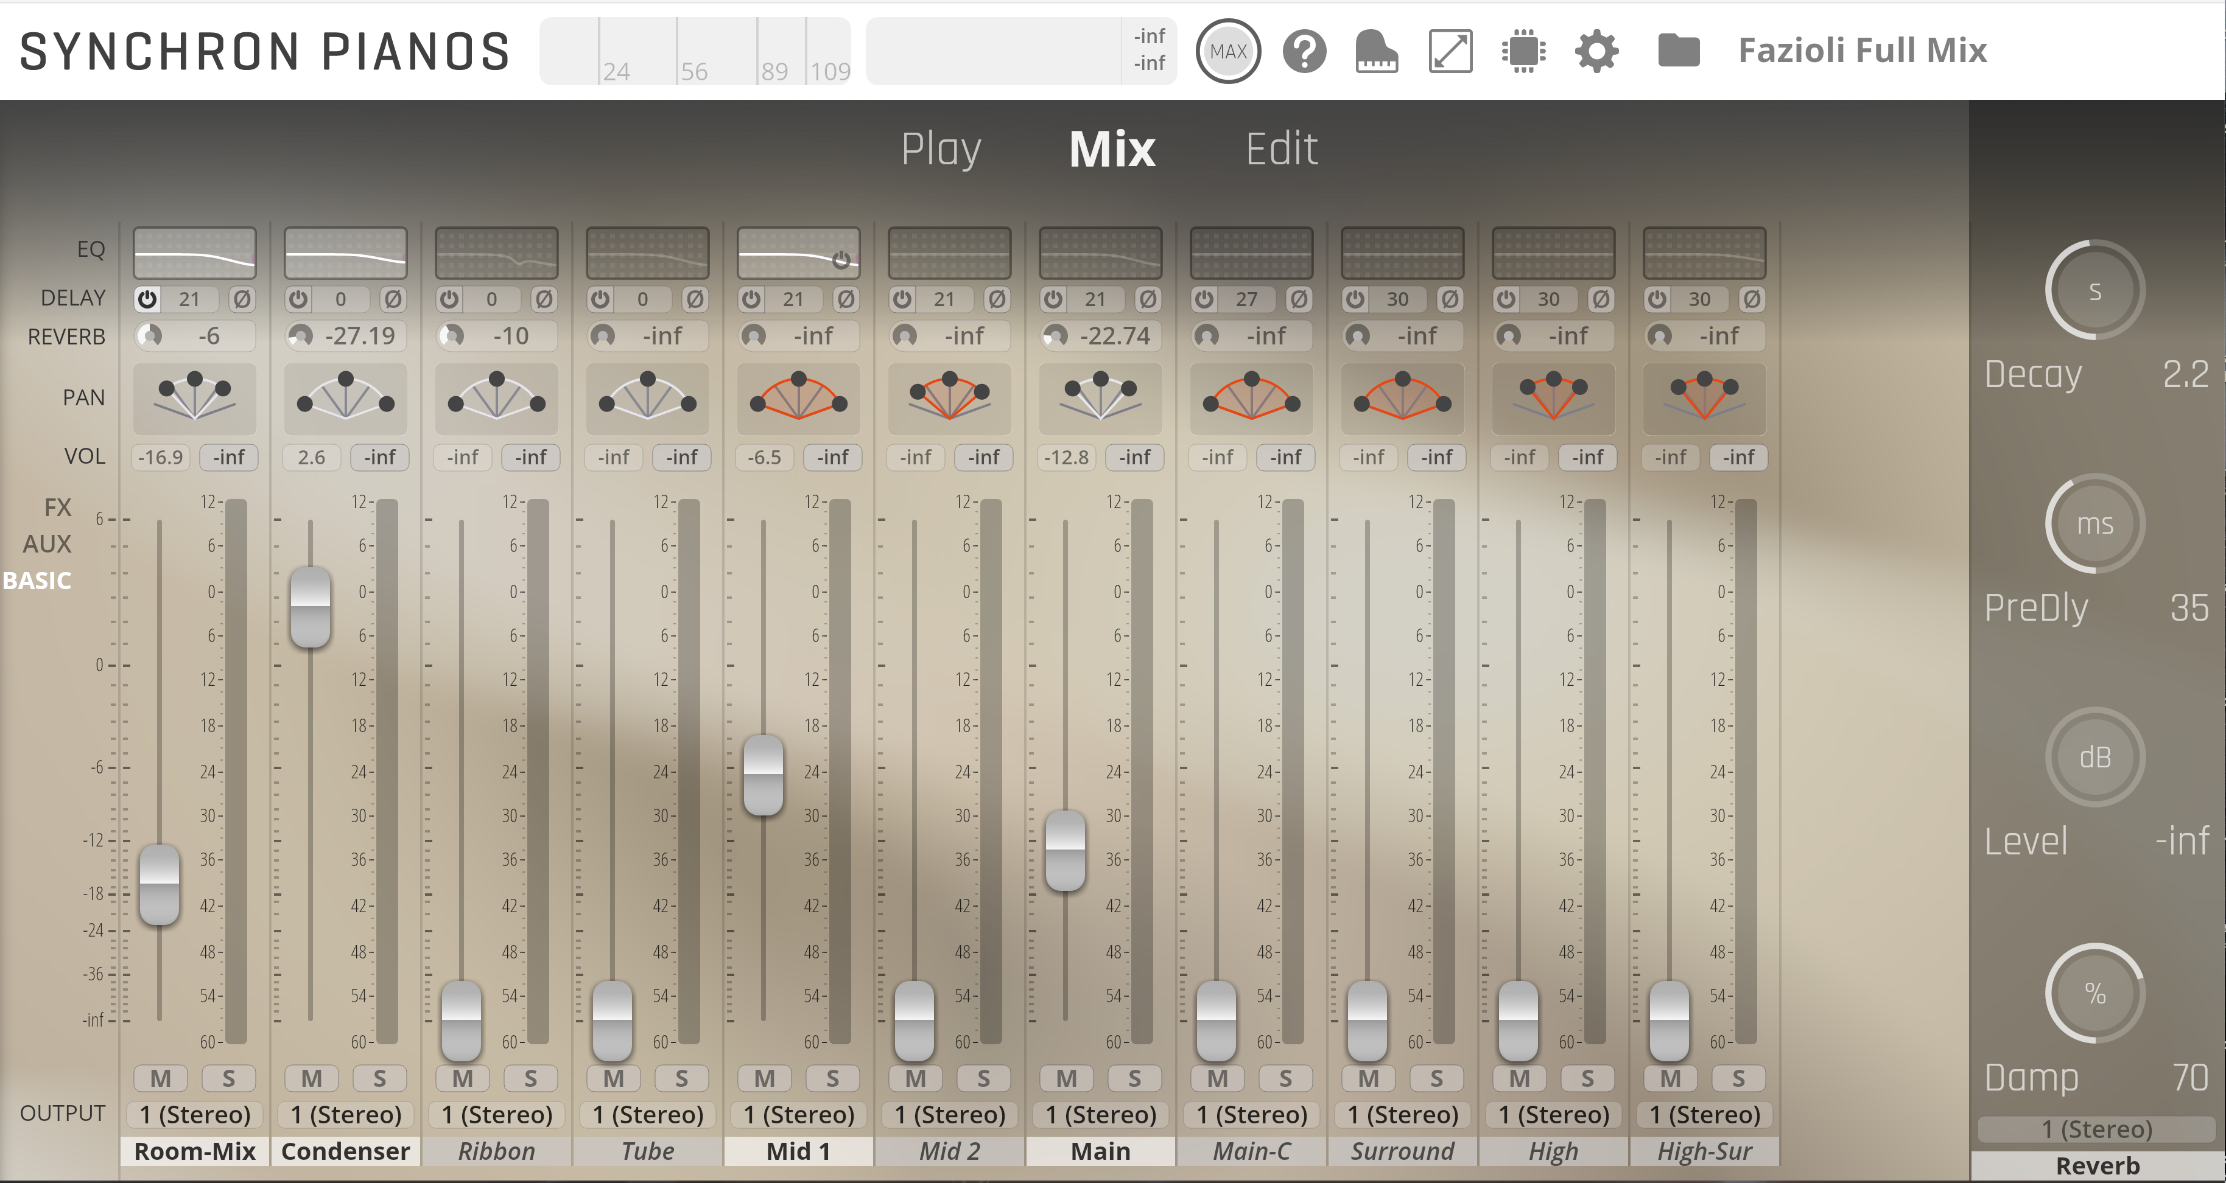The width and height of the screenshot is (2226, 1183).
Task: Select the Mix tab
Action: tap(1112, 149)
